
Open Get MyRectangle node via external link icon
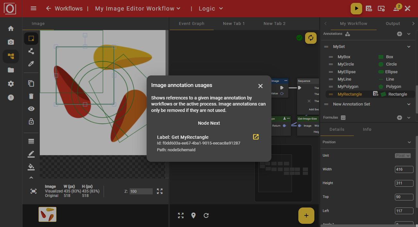pyautogui.click(x=256, y=137)
